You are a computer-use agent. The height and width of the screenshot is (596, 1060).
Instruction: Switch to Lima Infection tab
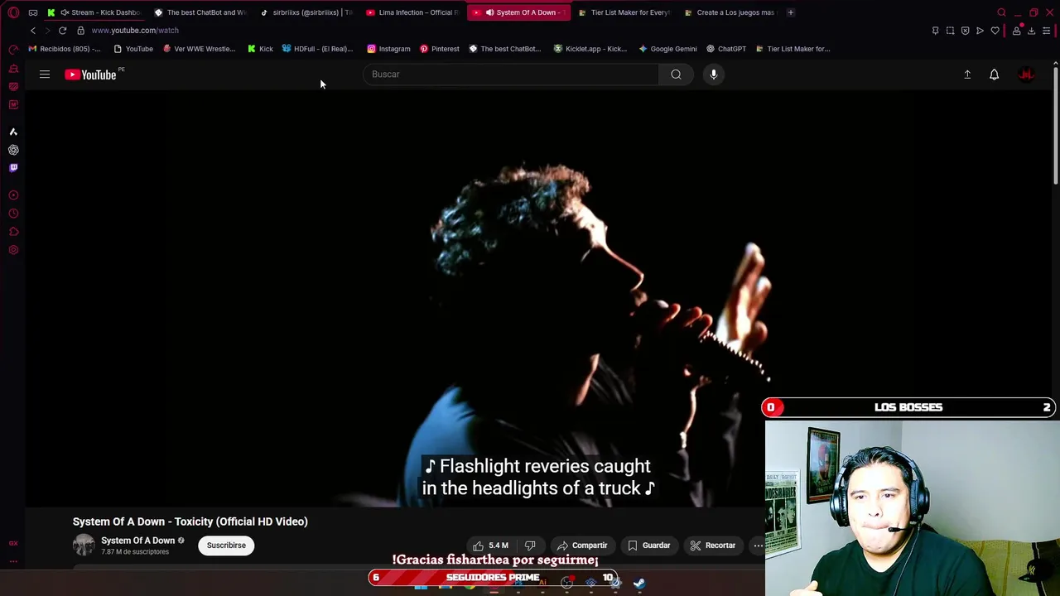(412, 12)
